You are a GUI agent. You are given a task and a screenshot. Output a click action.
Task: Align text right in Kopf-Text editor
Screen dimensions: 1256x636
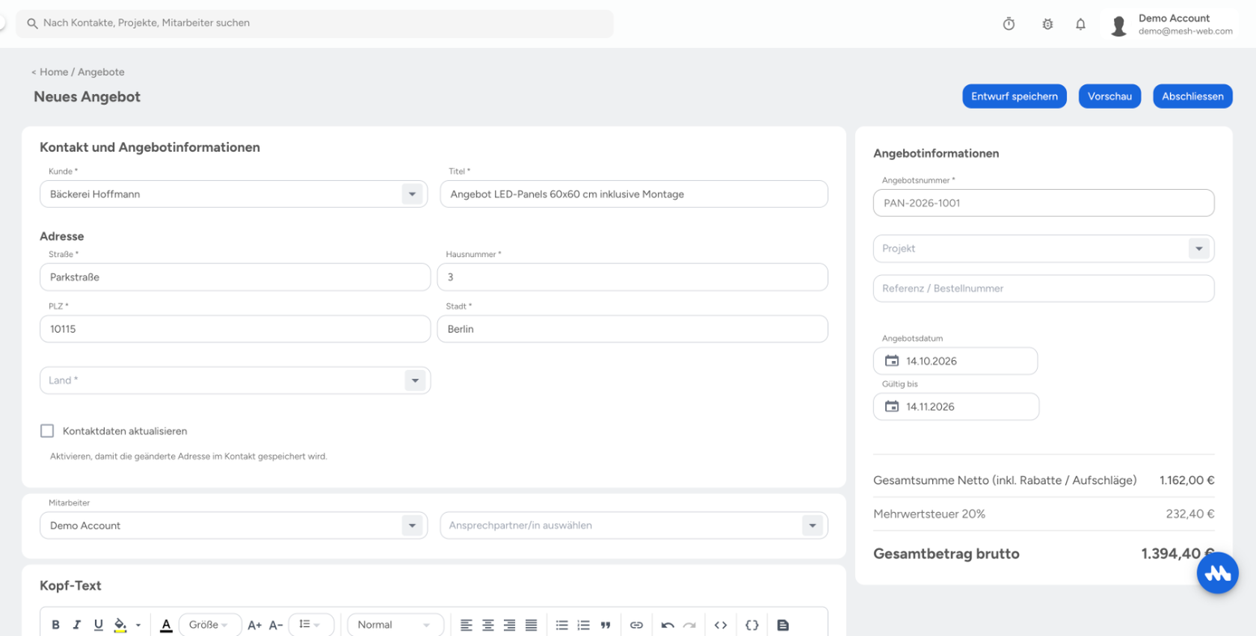509,625
